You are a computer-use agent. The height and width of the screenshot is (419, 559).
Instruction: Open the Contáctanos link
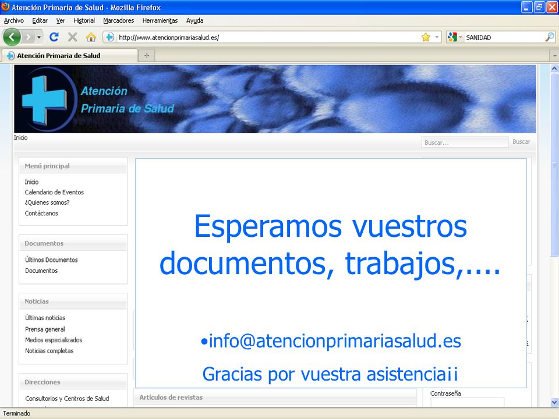coord(41,214)
